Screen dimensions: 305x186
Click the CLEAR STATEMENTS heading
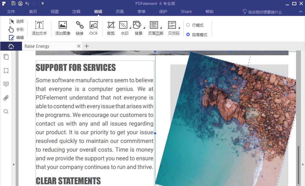click(68, 181)
